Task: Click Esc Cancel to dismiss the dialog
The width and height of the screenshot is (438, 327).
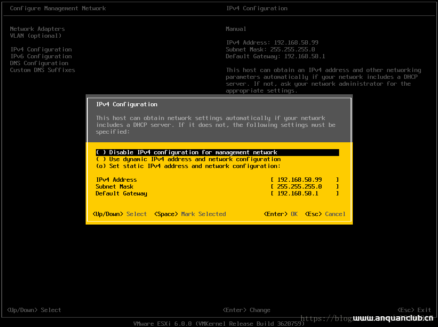Action: (x=325, y=214)
